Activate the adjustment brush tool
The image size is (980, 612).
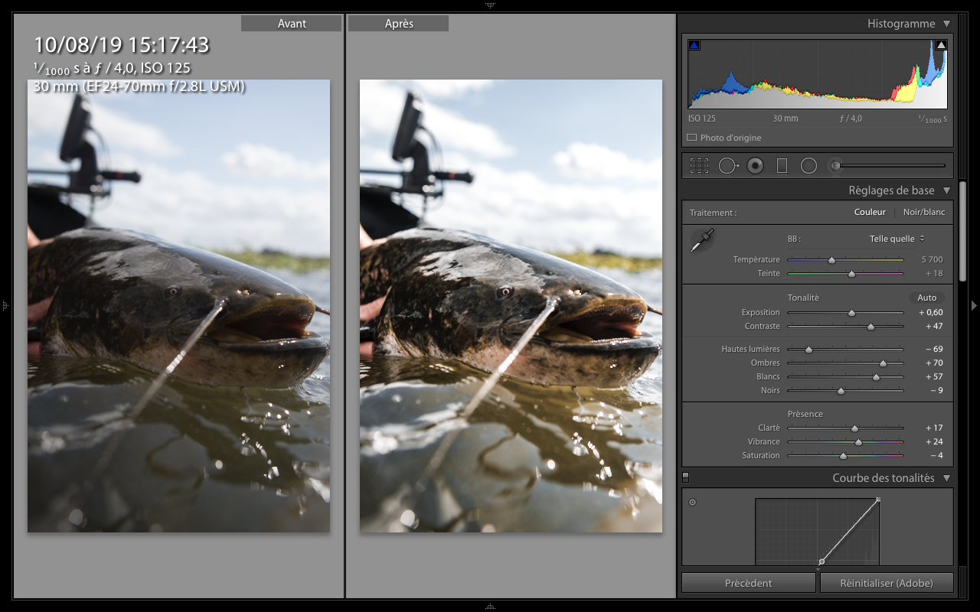pyautogui.click(x=836, y=165)
